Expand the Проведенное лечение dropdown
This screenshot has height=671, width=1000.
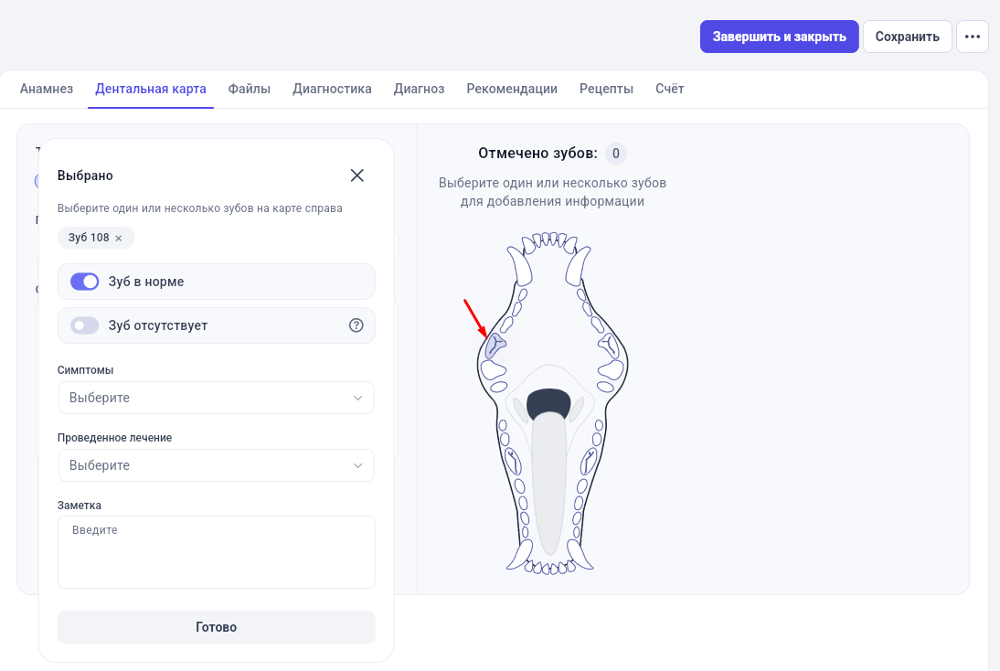click(x=217, y=465)
